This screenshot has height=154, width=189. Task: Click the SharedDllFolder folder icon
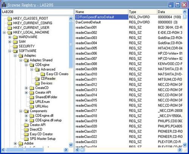(32, 97)
